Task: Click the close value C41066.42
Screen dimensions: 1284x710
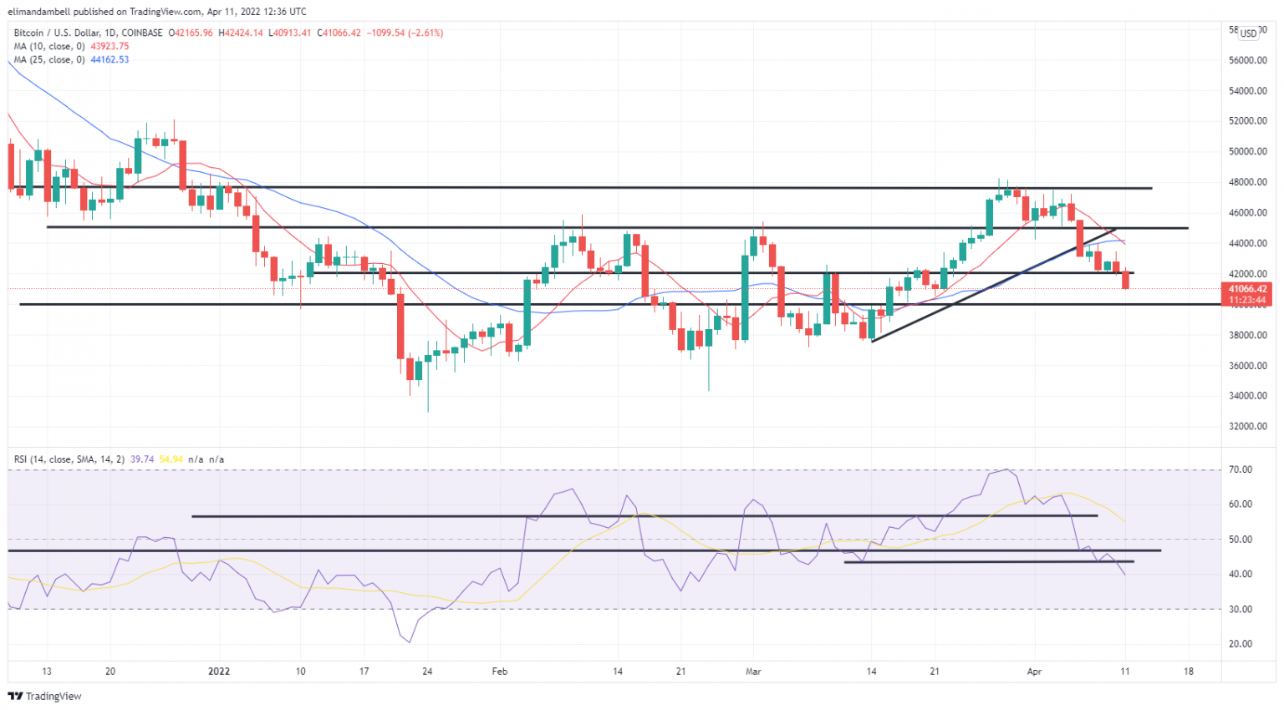Action: tap(338, 33)
